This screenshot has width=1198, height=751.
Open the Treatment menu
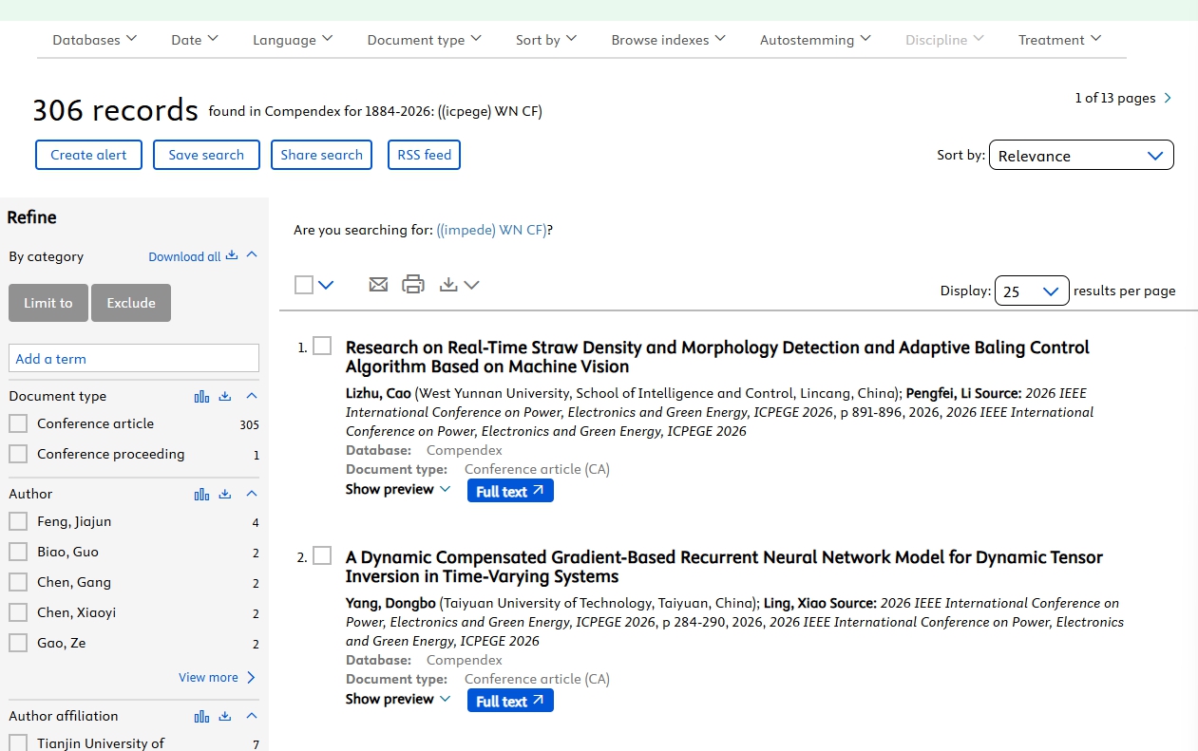coord(1060,39)
